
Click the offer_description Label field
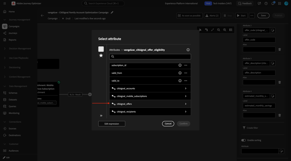pos(259,73)
